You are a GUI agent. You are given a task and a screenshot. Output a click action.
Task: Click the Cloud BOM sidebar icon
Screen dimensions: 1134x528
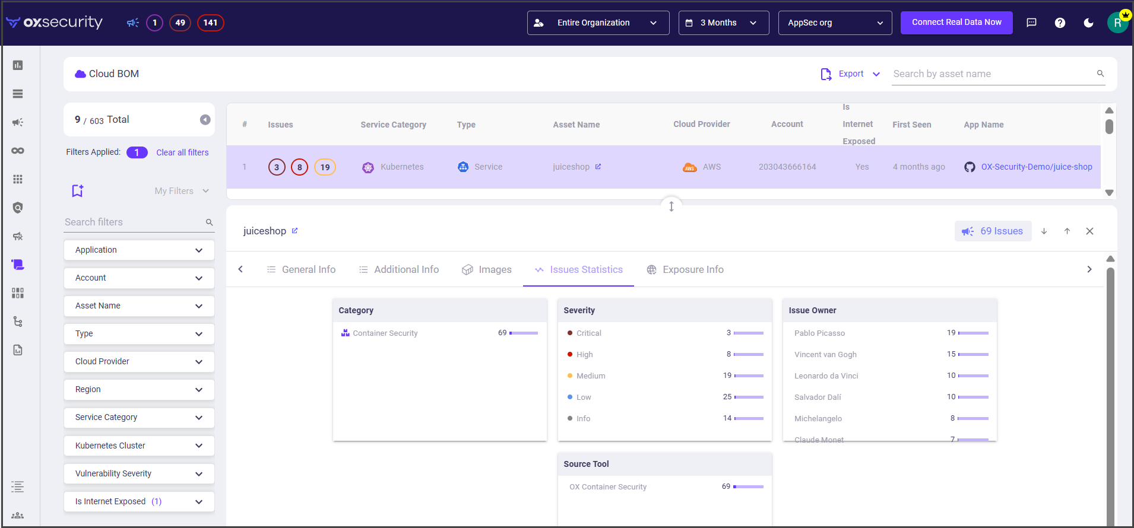tap(18, 265)
